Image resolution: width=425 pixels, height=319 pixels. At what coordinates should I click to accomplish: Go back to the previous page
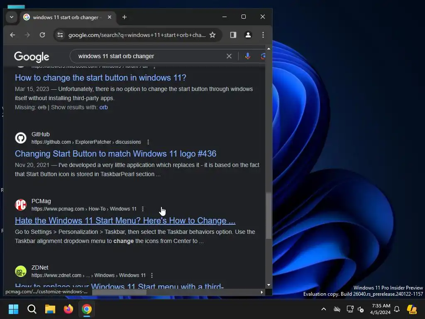pos(12,35)
